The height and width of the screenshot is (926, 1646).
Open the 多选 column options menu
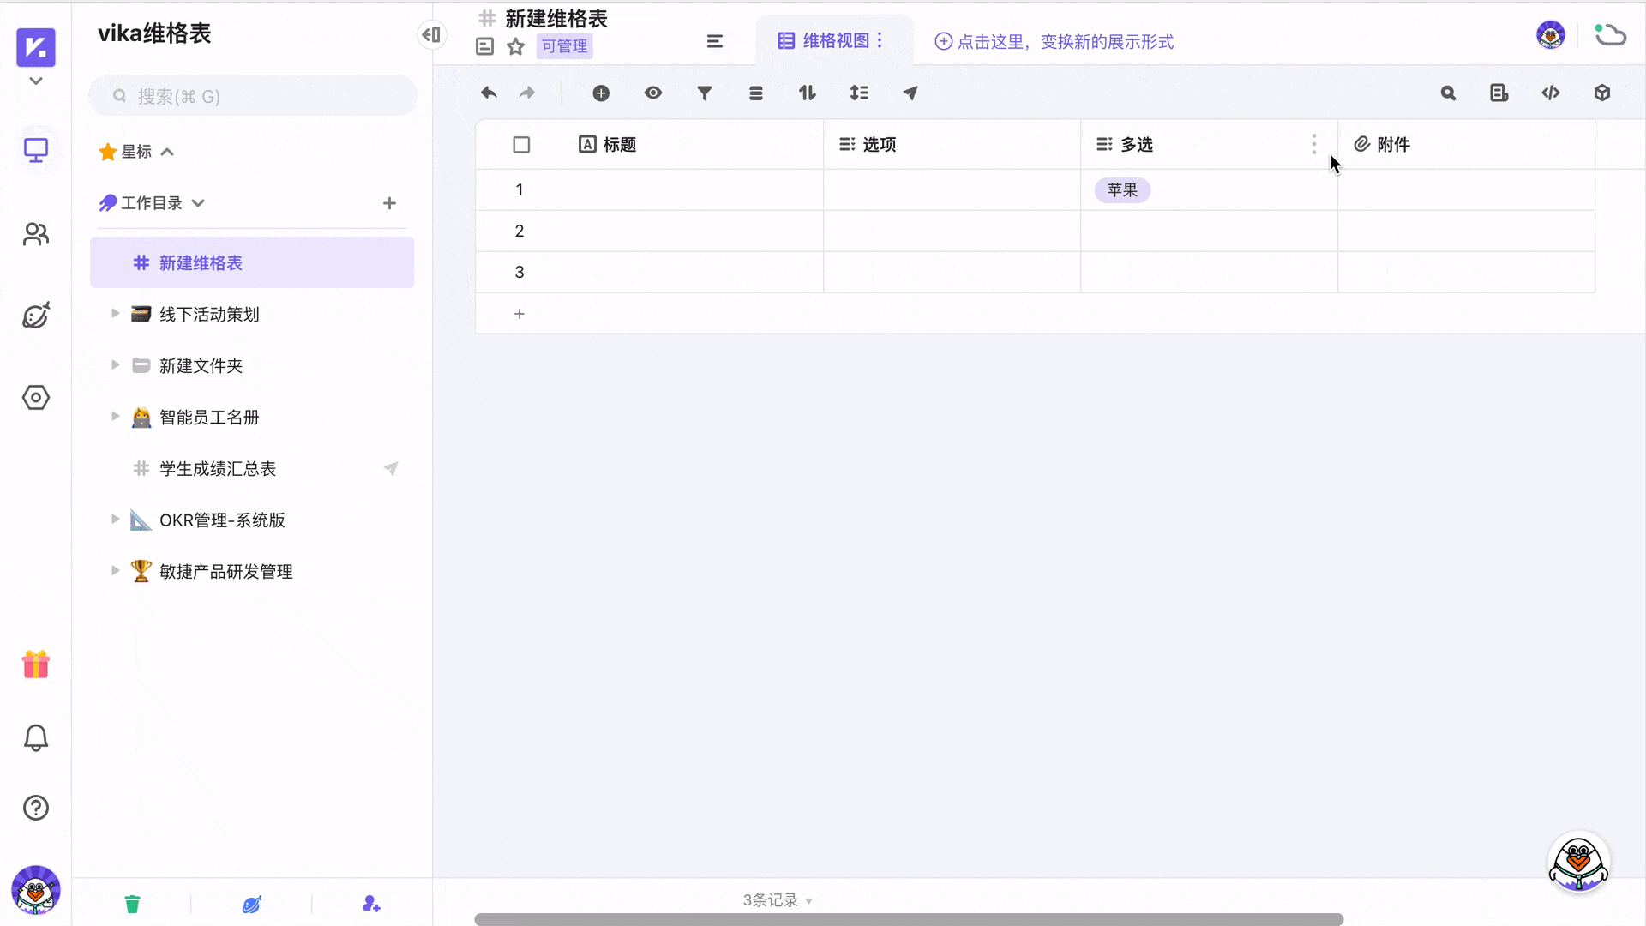tap(1314, 144)
